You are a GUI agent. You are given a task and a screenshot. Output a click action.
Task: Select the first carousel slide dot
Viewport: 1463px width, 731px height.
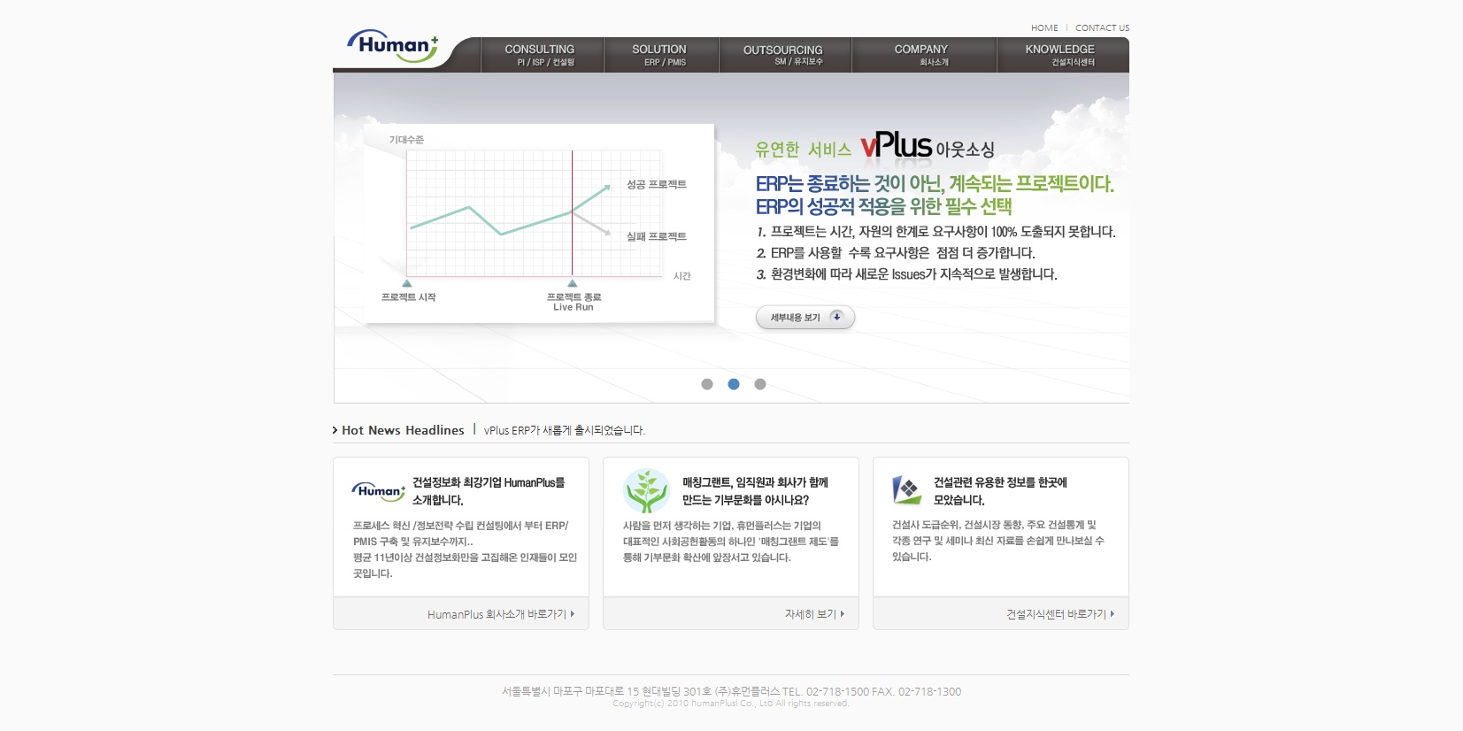(x=707, y=384)
